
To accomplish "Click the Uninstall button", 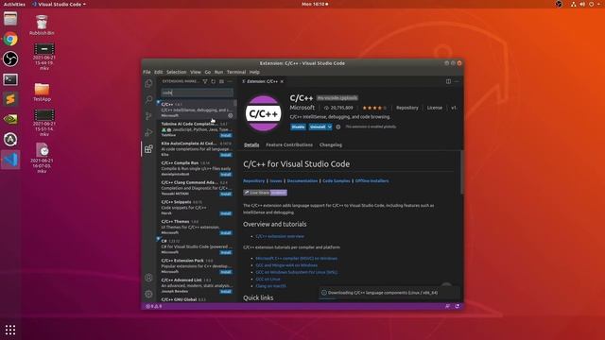I will pyautogui.click(x=318, y=127).
